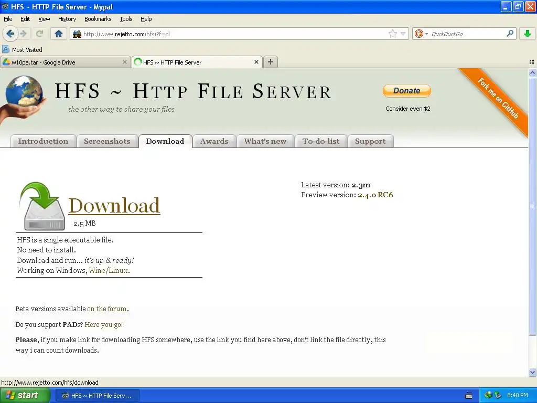Viewport: 537px width, 403px height.
Task: Click the 'Latest version: 2.3m' text
Action: pos(336,185)
